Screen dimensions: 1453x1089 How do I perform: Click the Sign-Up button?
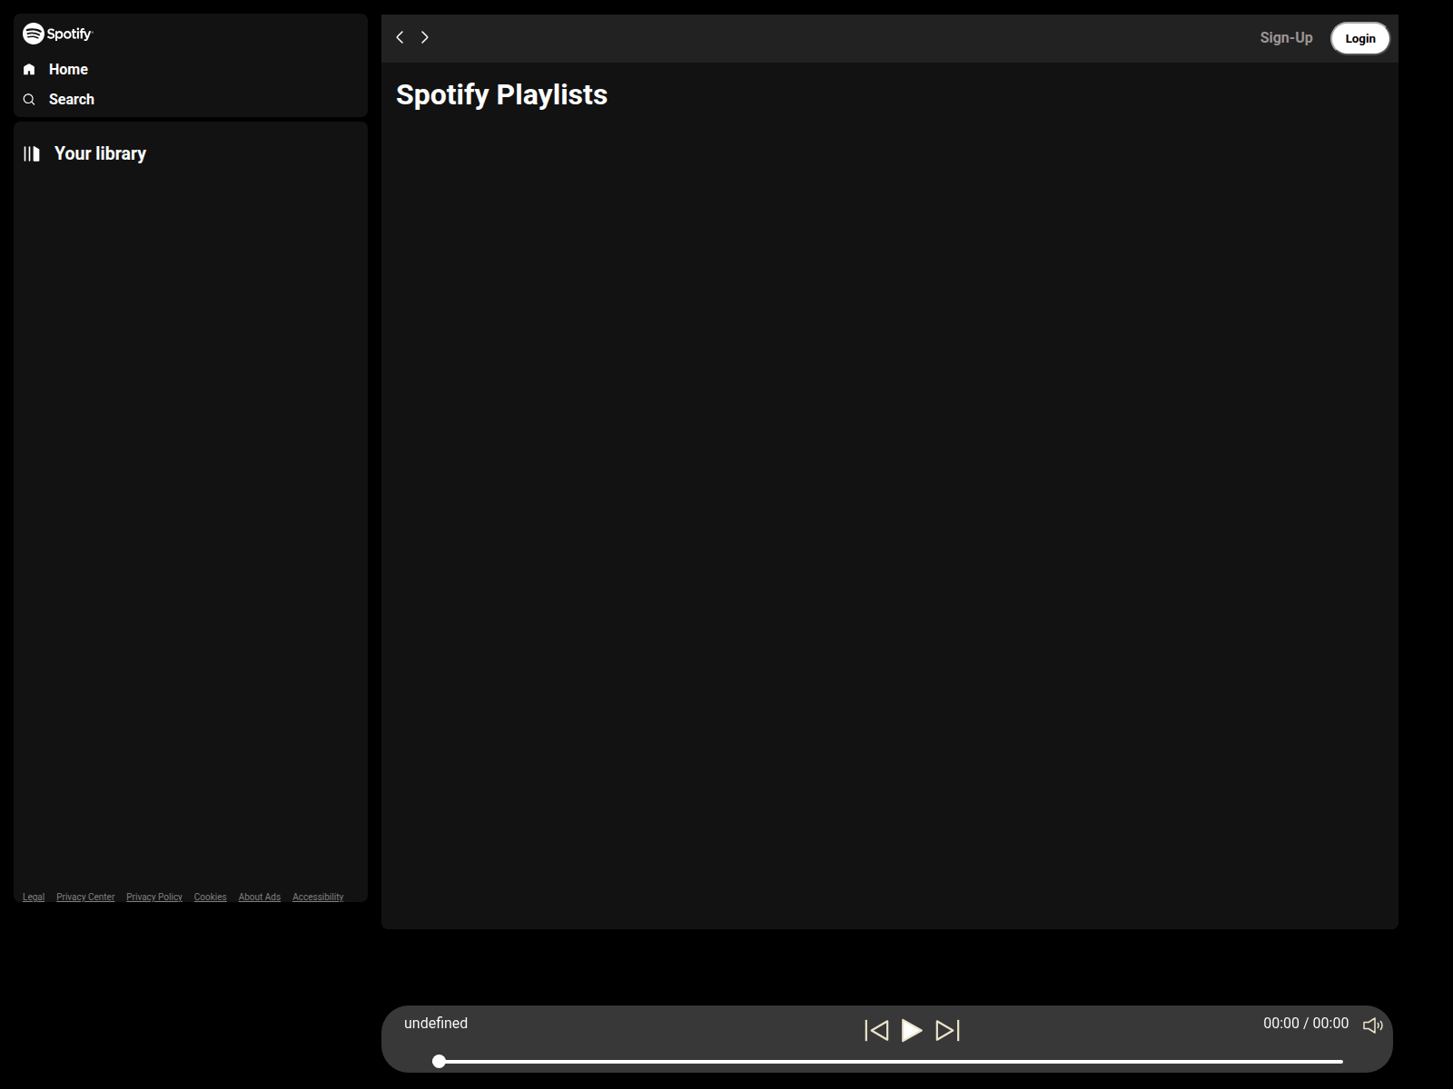click(x=1286, y=37)
